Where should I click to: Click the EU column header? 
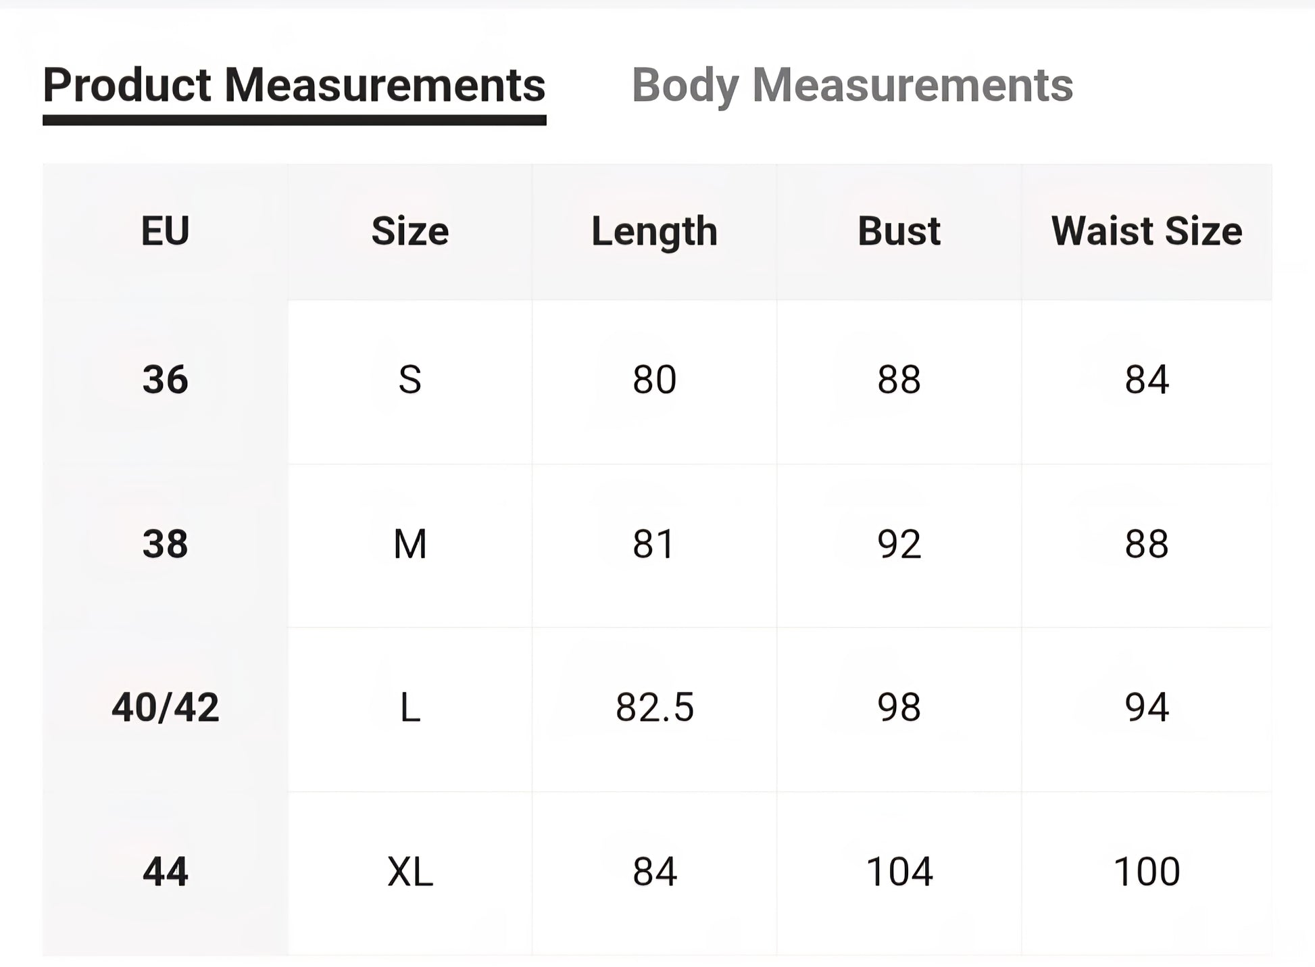point(165,231)
